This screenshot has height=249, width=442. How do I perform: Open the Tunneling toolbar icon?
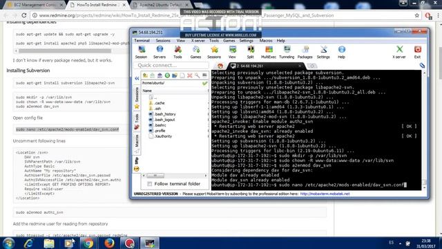(287, 53)
